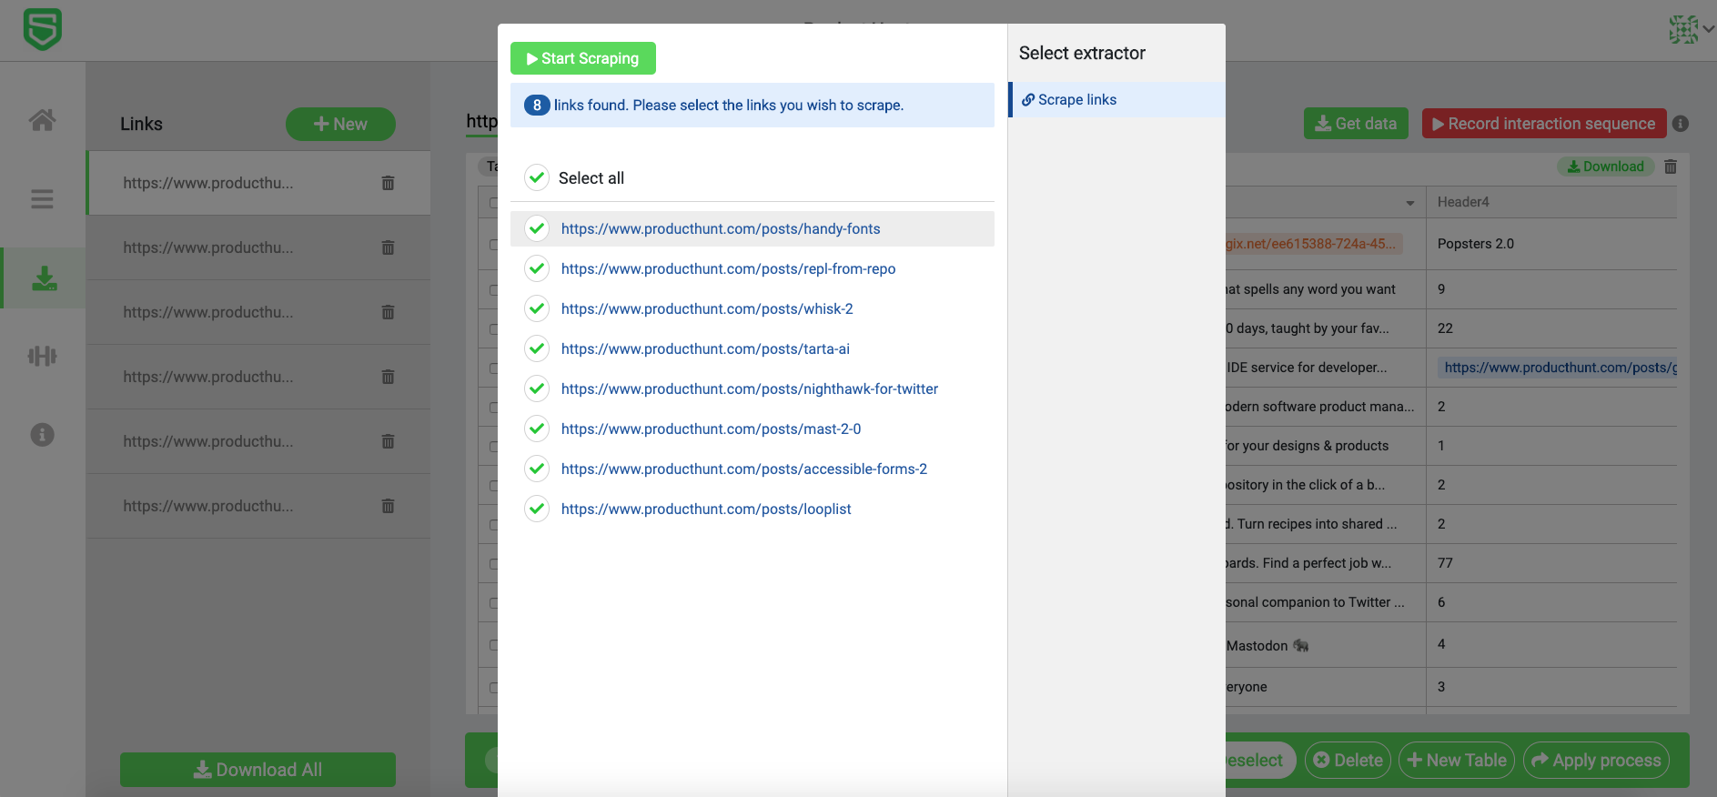Open the whisk-2 producthunt link

(707, 309)
